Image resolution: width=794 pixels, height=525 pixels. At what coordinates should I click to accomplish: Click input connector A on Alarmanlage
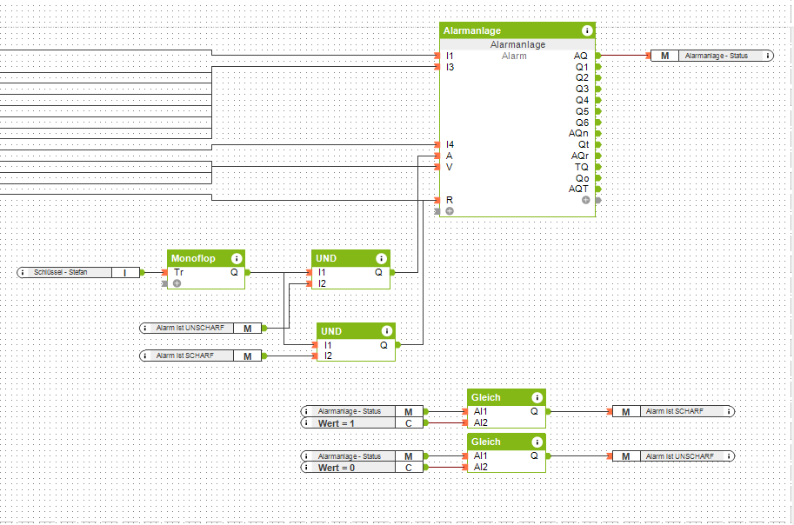pyautogui.click(x=437, y=156)
